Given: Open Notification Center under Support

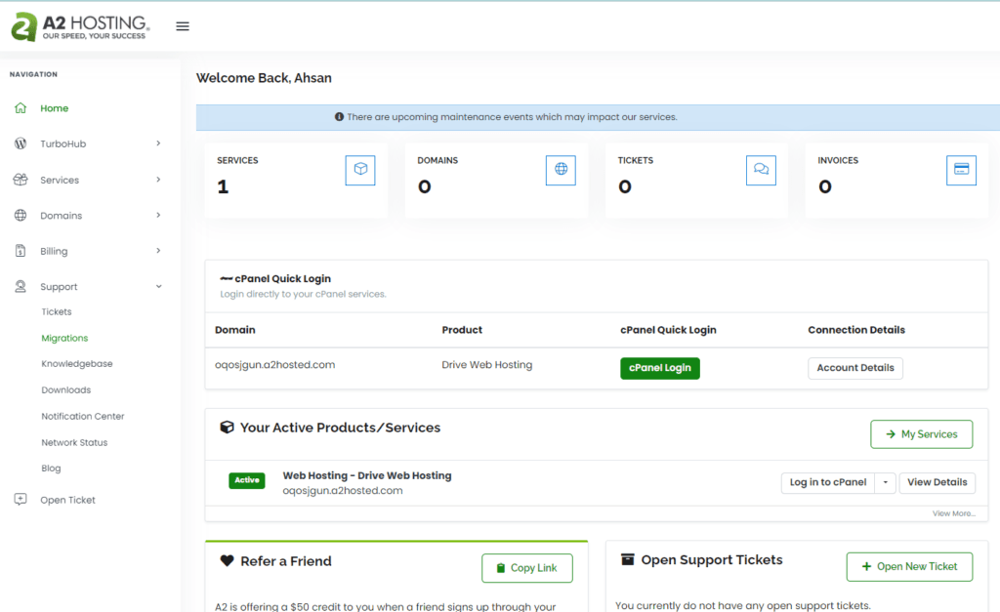Looking at the screenshot, I should point(83,416).
